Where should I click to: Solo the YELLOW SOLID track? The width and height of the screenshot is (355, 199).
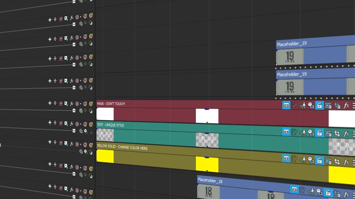(91, 145)
